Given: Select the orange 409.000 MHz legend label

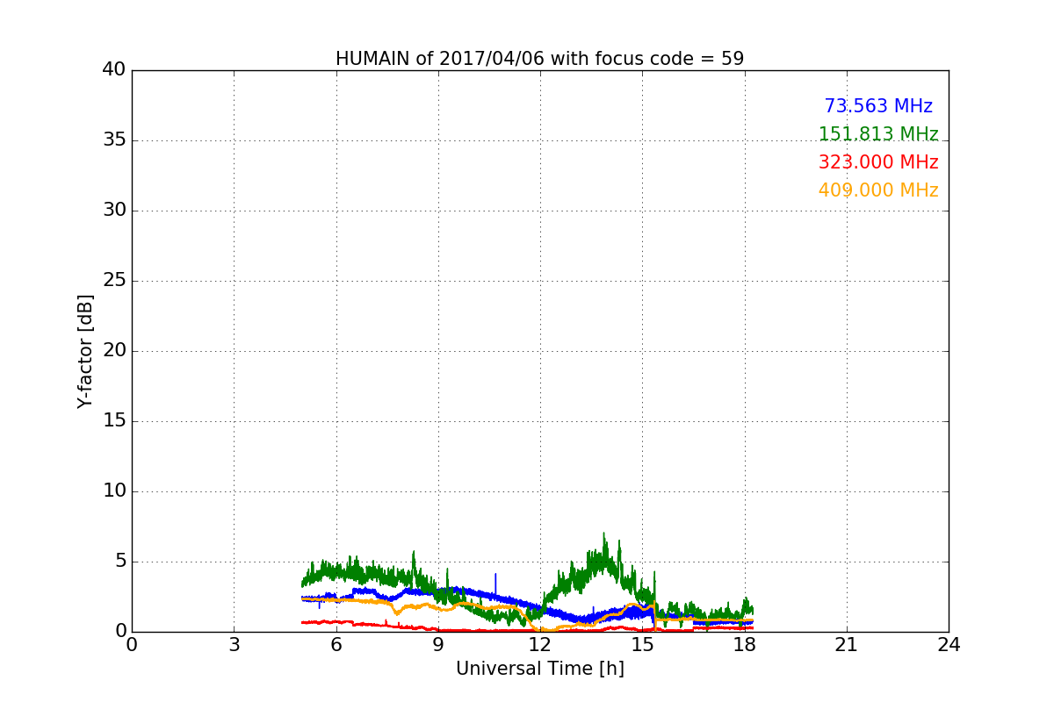Looking at the screenshot, I should [x=878, y=190].
